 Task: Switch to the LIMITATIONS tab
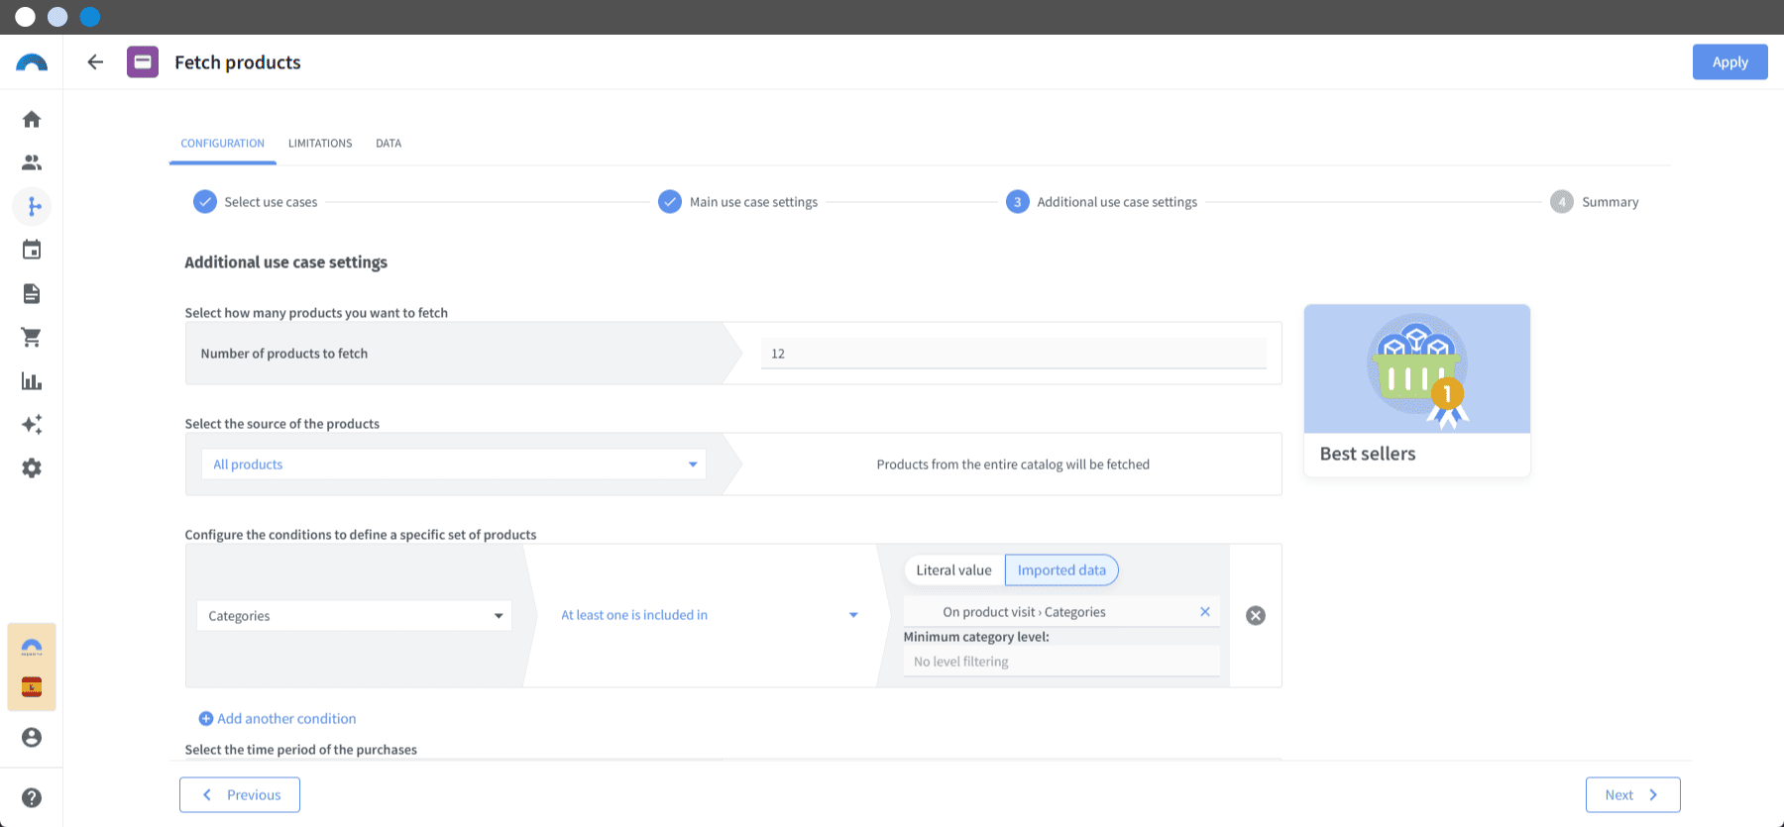click(x=320, y=144)
